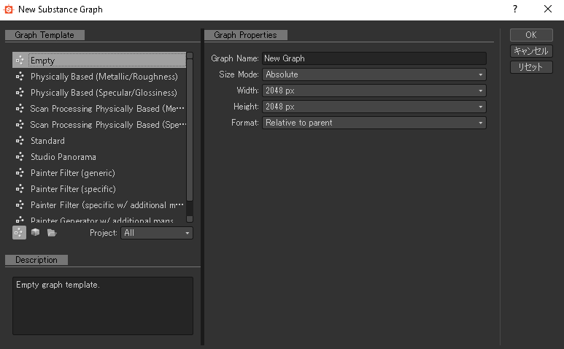This screenshot has height=349, width=564.
Task: Click the Graph Template section header
Action: tap(45, 35)
